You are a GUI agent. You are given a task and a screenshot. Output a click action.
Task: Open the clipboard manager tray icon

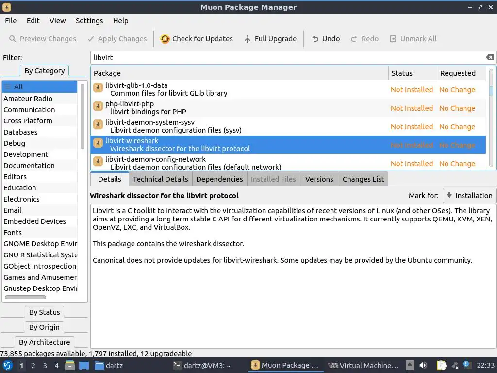click(x=441, y=365)
